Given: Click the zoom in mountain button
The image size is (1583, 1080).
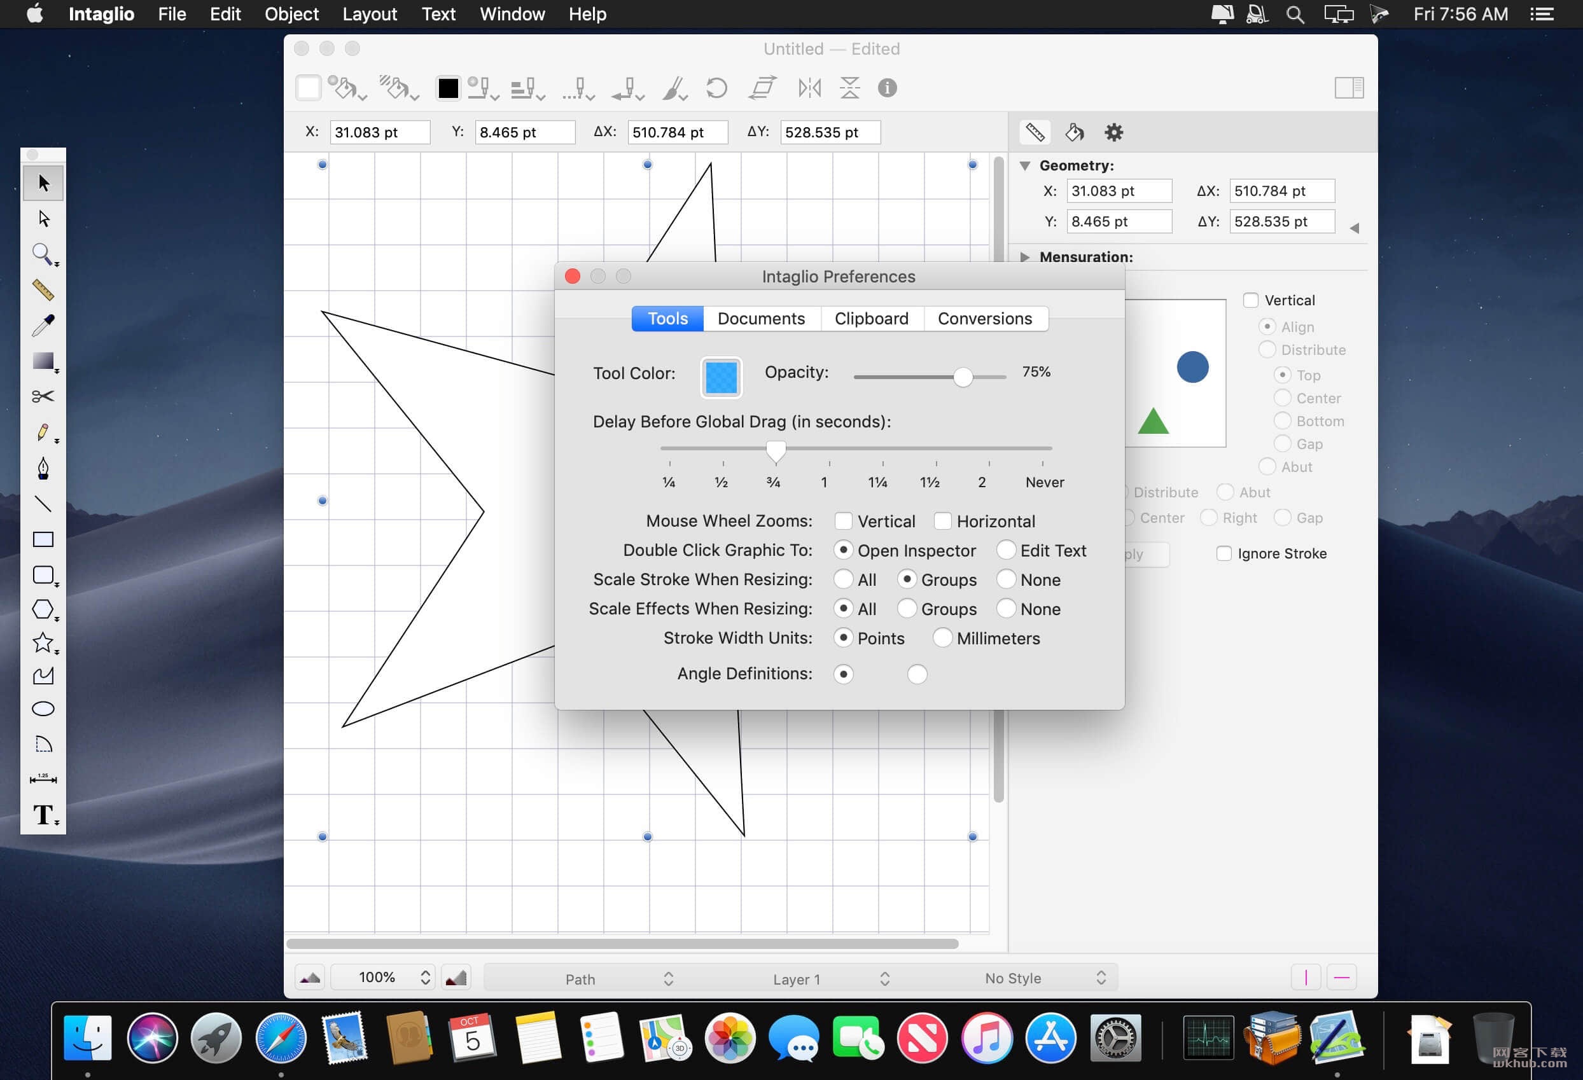Looking at the screenshot, I should [x=456, y=978].
